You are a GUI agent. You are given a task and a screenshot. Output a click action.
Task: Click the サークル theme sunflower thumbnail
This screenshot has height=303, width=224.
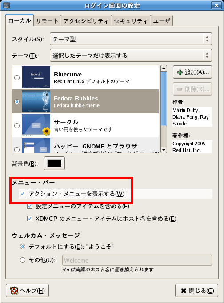[36, 125]
